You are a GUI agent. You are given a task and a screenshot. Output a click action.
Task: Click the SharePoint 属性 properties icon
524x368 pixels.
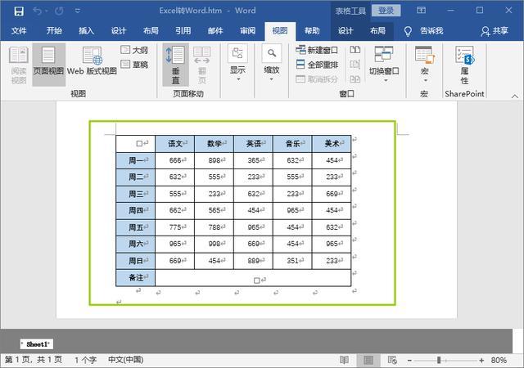(x=464, y=65)
